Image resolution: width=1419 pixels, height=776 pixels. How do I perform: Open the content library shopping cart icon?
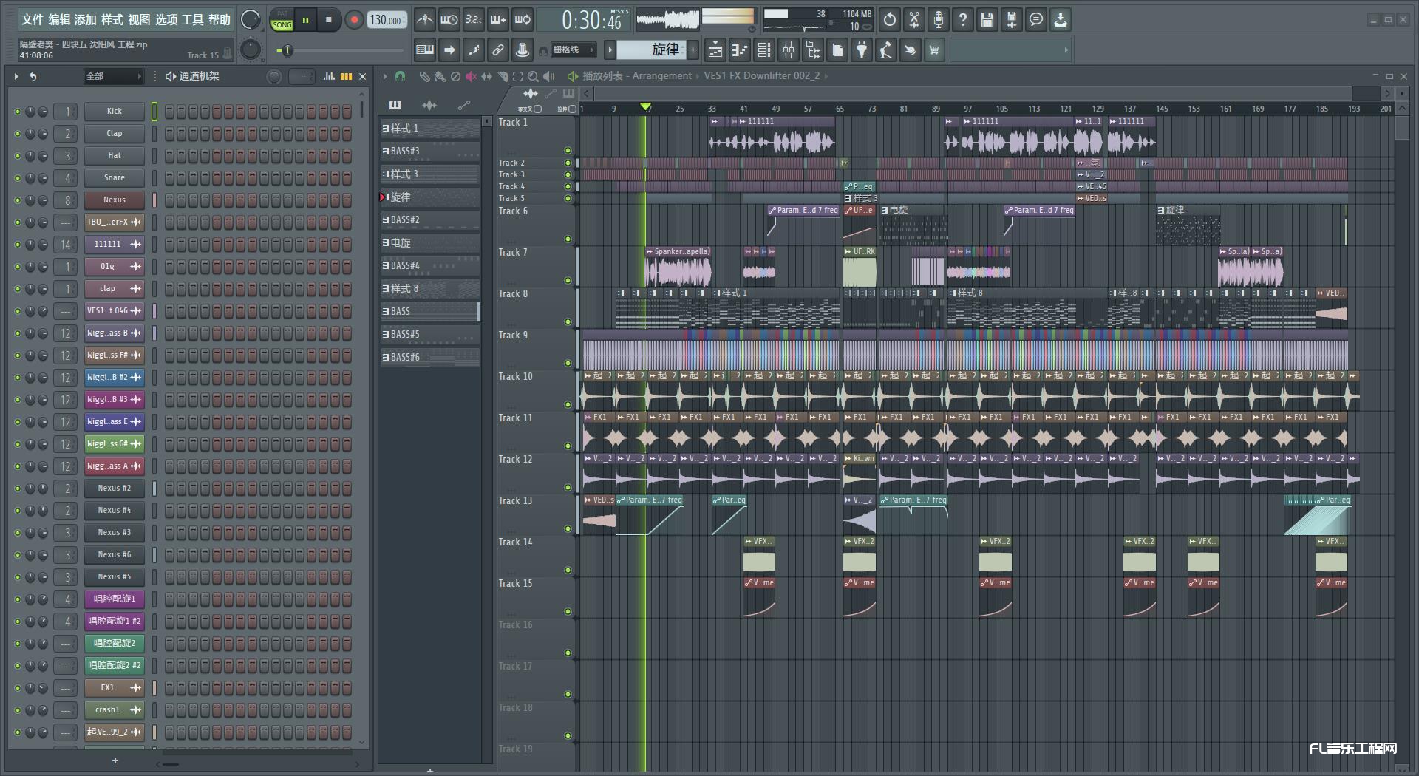(x=935, y=50)
